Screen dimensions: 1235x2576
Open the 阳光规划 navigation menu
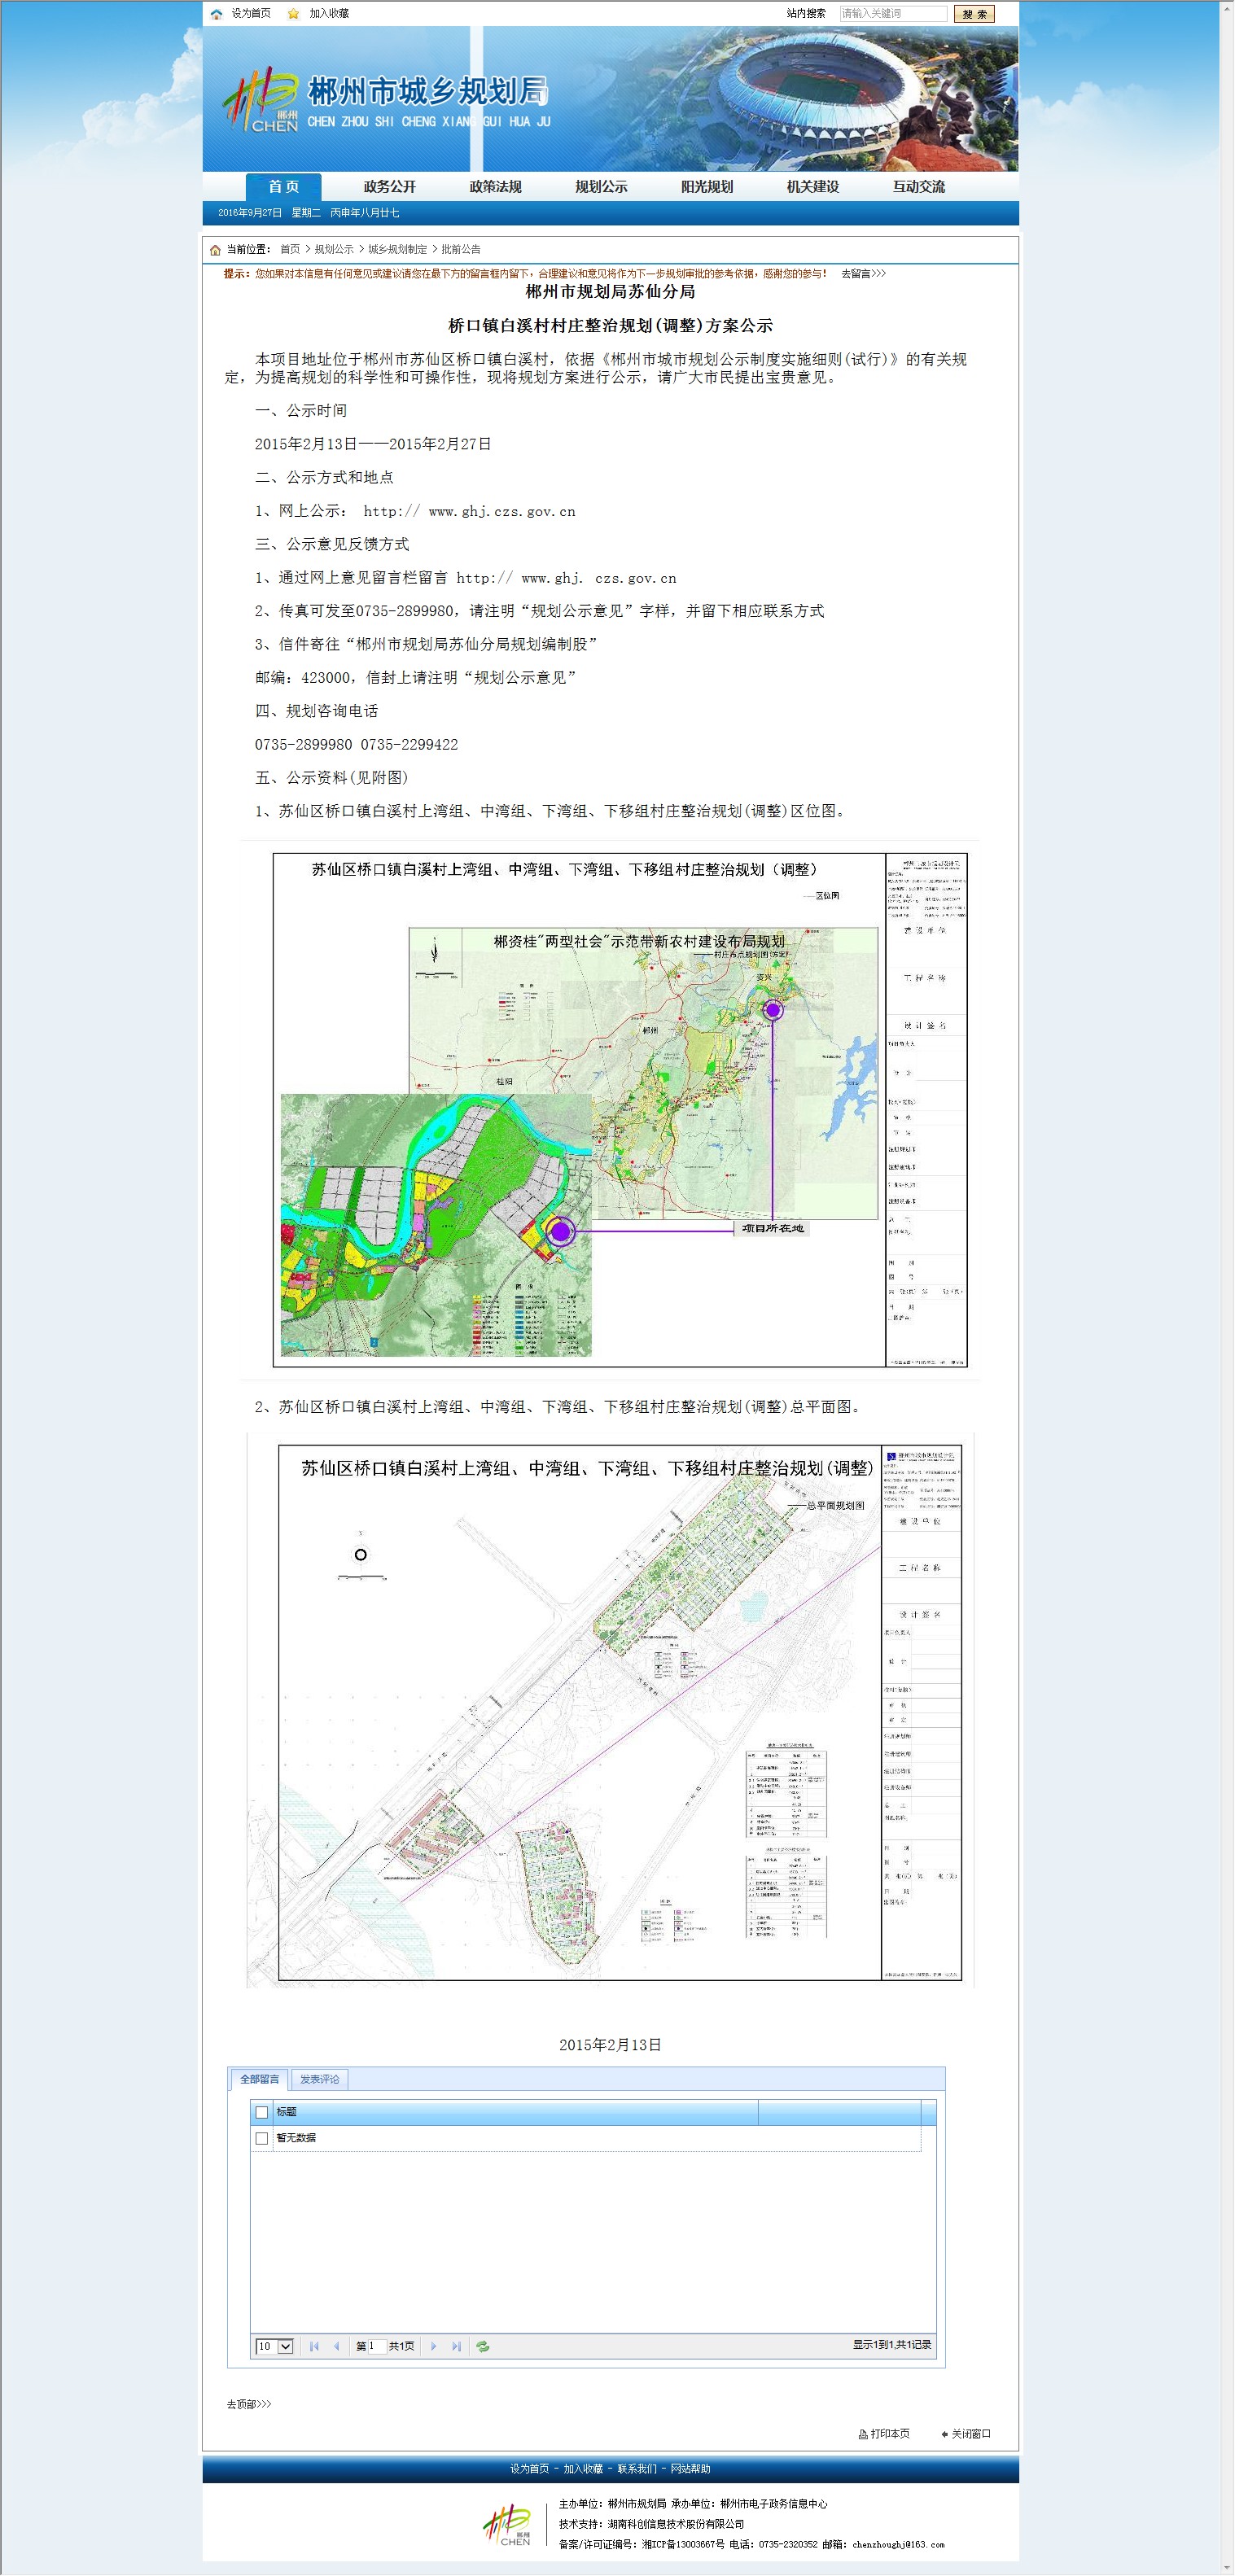tap(707, 187)
